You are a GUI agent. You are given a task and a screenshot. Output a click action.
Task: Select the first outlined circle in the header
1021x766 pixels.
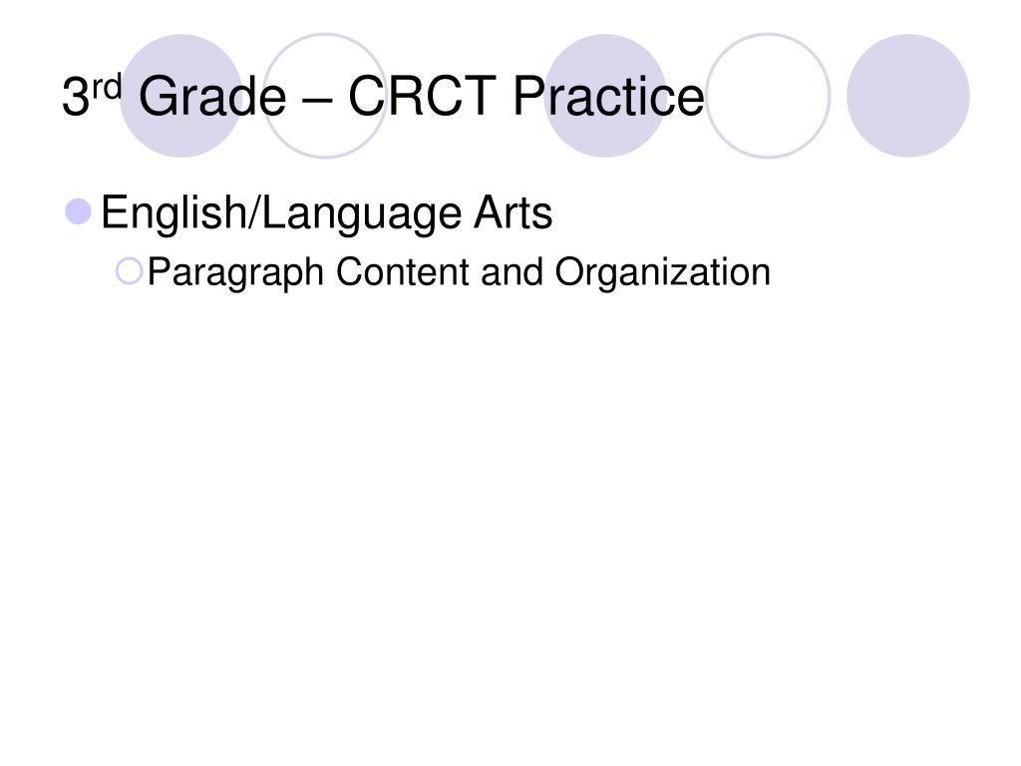(325, 96)
